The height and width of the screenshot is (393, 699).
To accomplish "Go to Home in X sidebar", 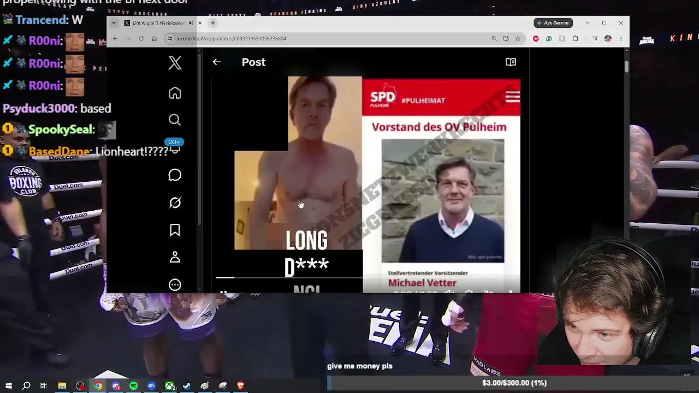I will pyautogui.click(x=175, y=93).
